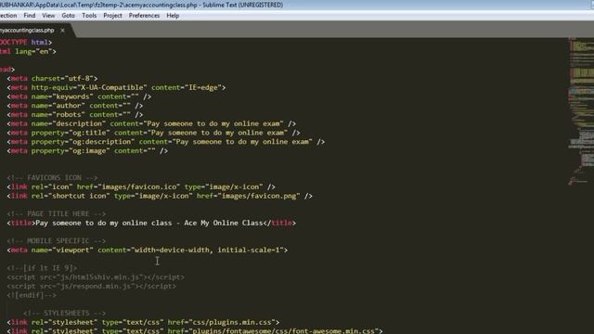Click the PAGE TITLE HERE comment
Viewport: 594px width, 334px height.
pyautogui.click(x=57, y=214)
